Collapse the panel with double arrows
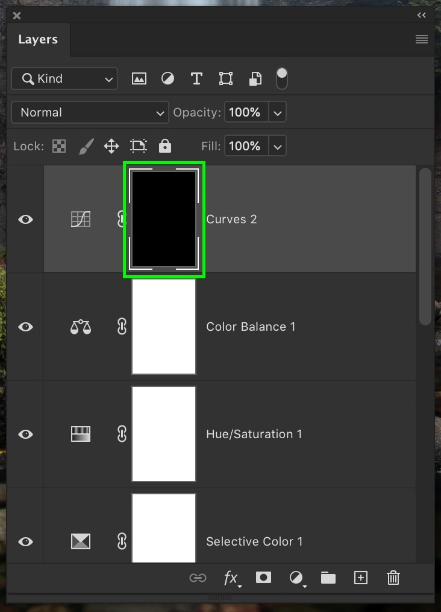This screenshot has height=612, width=441. tap(422, 15)
